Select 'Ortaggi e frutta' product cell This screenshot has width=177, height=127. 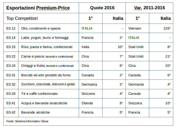(x=49, y=66)
